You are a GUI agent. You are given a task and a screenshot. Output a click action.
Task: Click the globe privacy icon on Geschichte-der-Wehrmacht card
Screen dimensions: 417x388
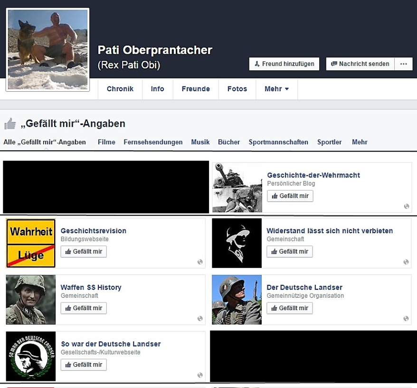tap(407, 207)
